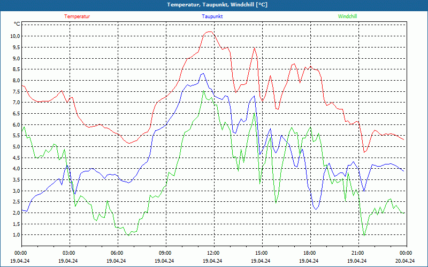Click the 8,5 y-axis value

17,69
